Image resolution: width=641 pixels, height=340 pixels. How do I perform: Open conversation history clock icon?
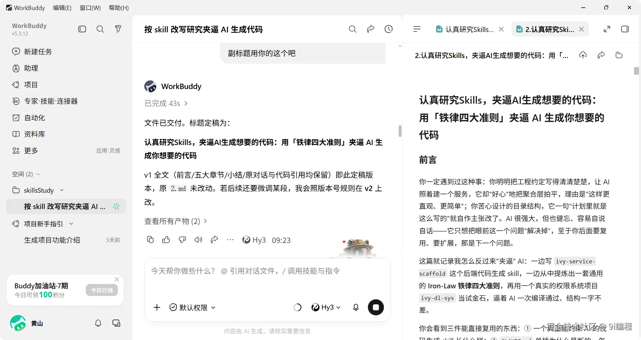pyautogui.click(x=389, y=29)
